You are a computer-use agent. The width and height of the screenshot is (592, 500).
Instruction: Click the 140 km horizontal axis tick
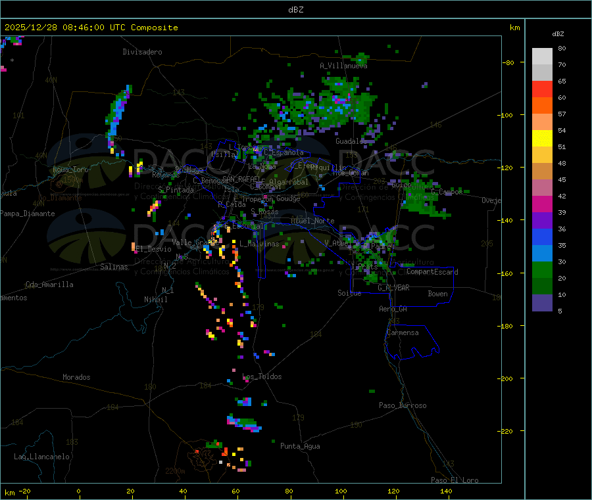pyautogui.click(x=446, y=491)
